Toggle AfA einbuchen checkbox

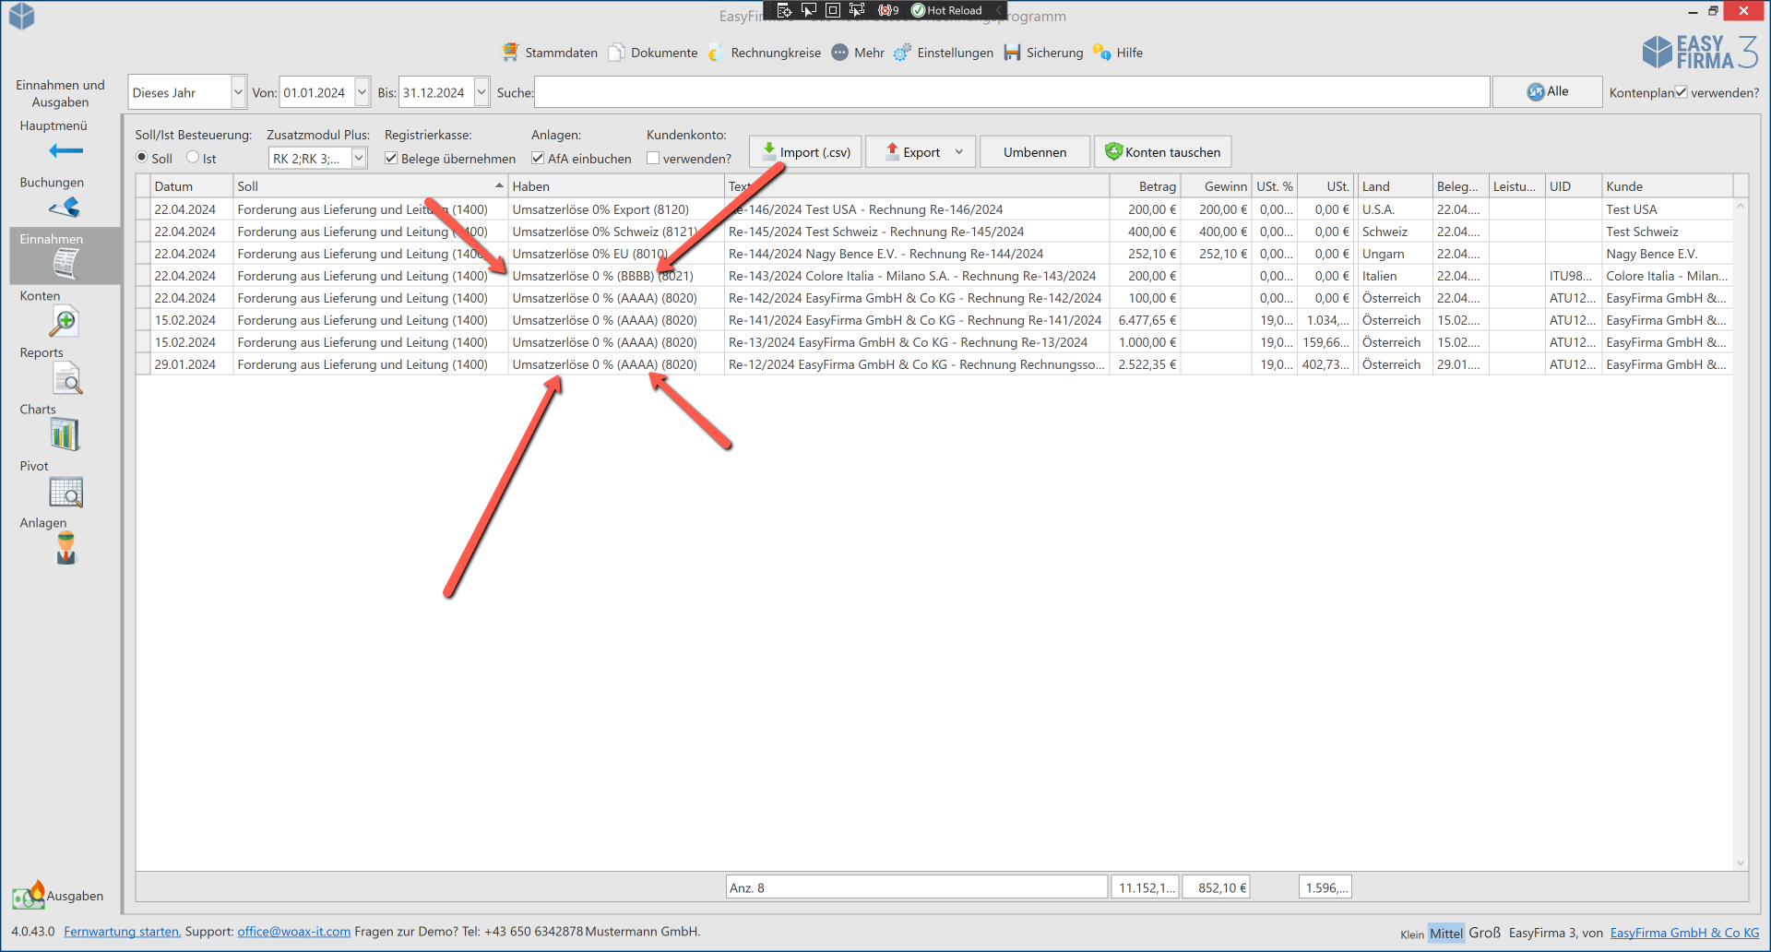click(x=538, y=158)
